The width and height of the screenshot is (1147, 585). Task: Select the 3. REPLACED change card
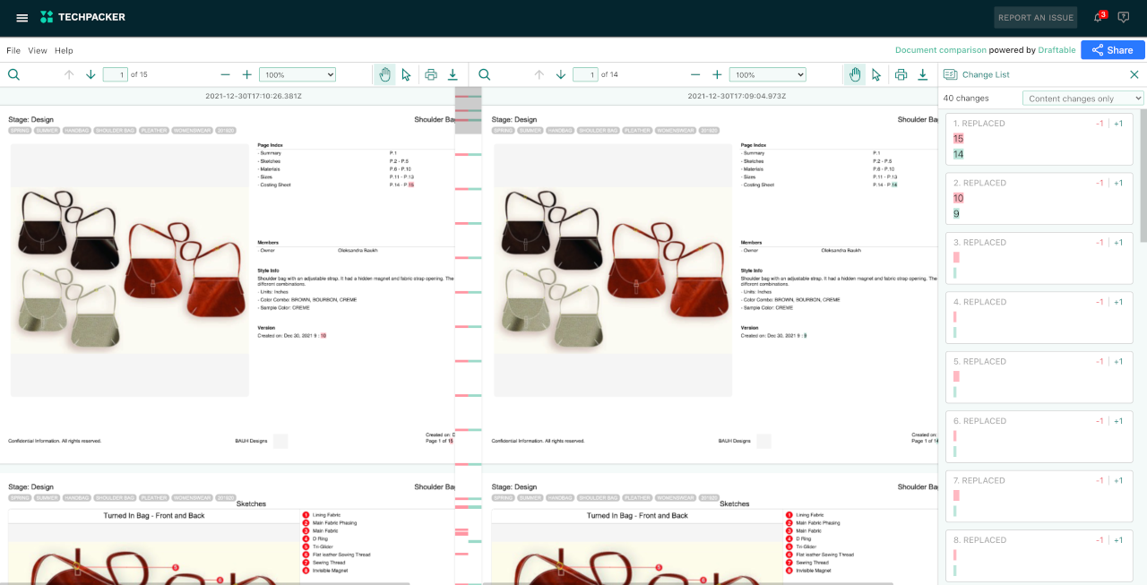[1039, 258]
